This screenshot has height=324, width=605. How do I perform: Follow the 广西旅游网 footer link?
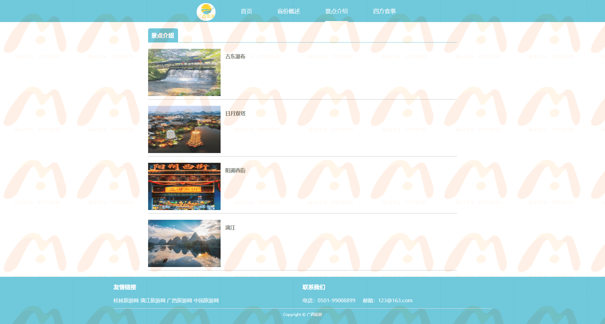[x=179, y=301]
